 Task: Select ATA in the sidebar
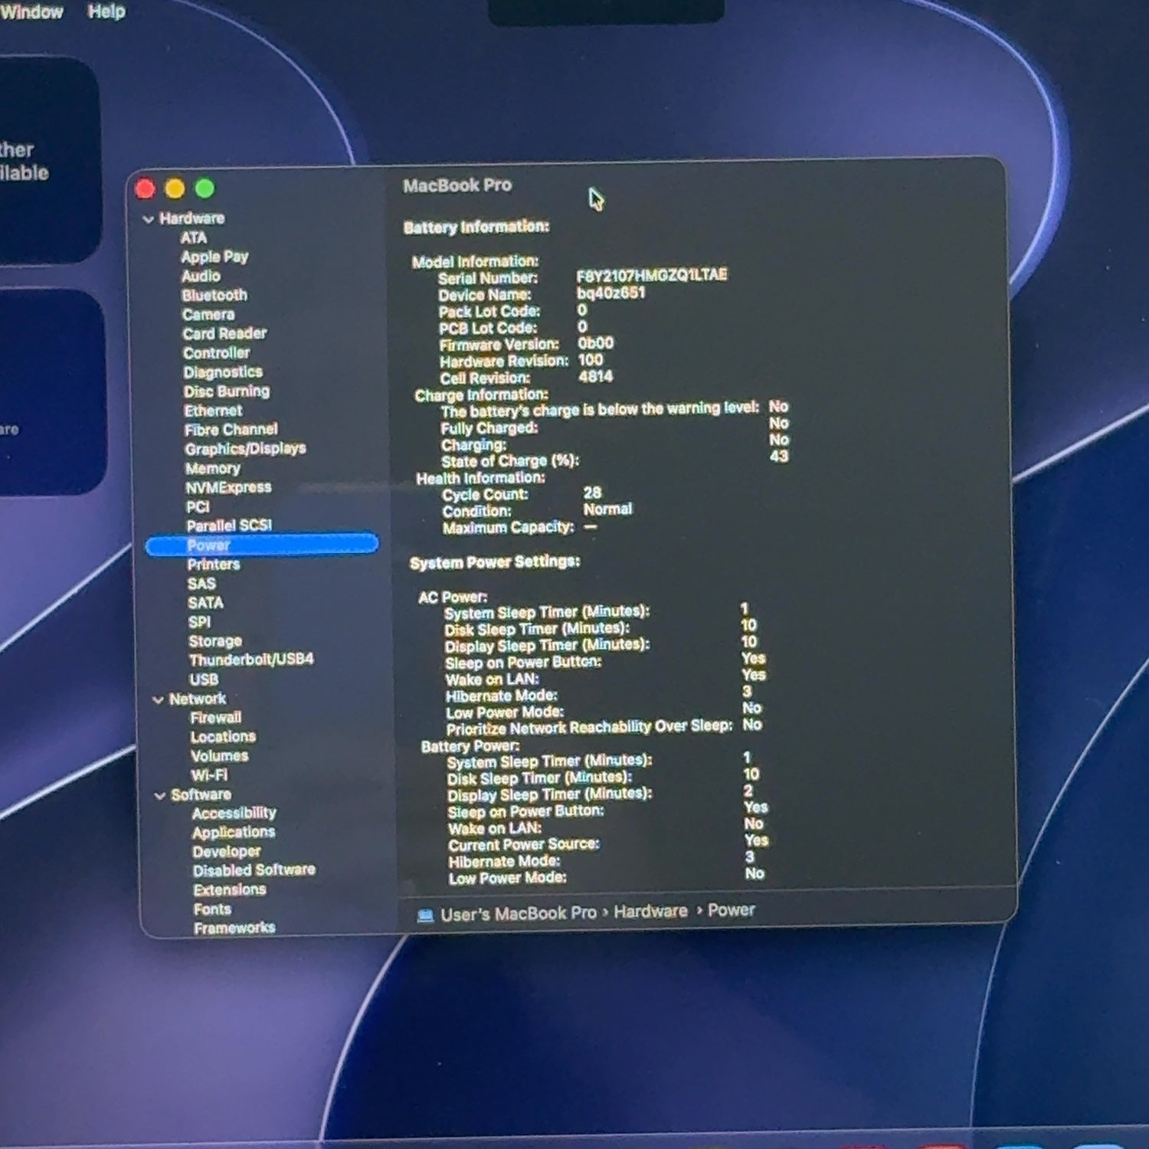tap(194, 238)
